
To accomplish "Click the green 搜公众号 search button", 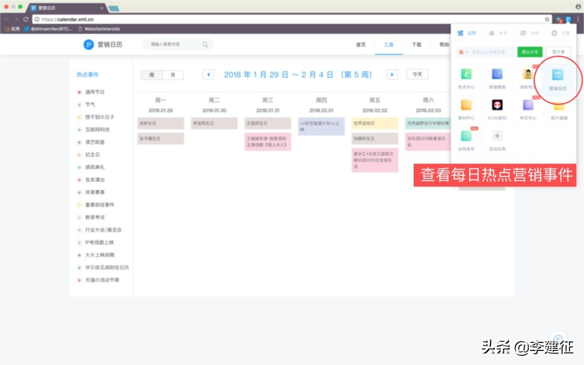I will 530,51.
